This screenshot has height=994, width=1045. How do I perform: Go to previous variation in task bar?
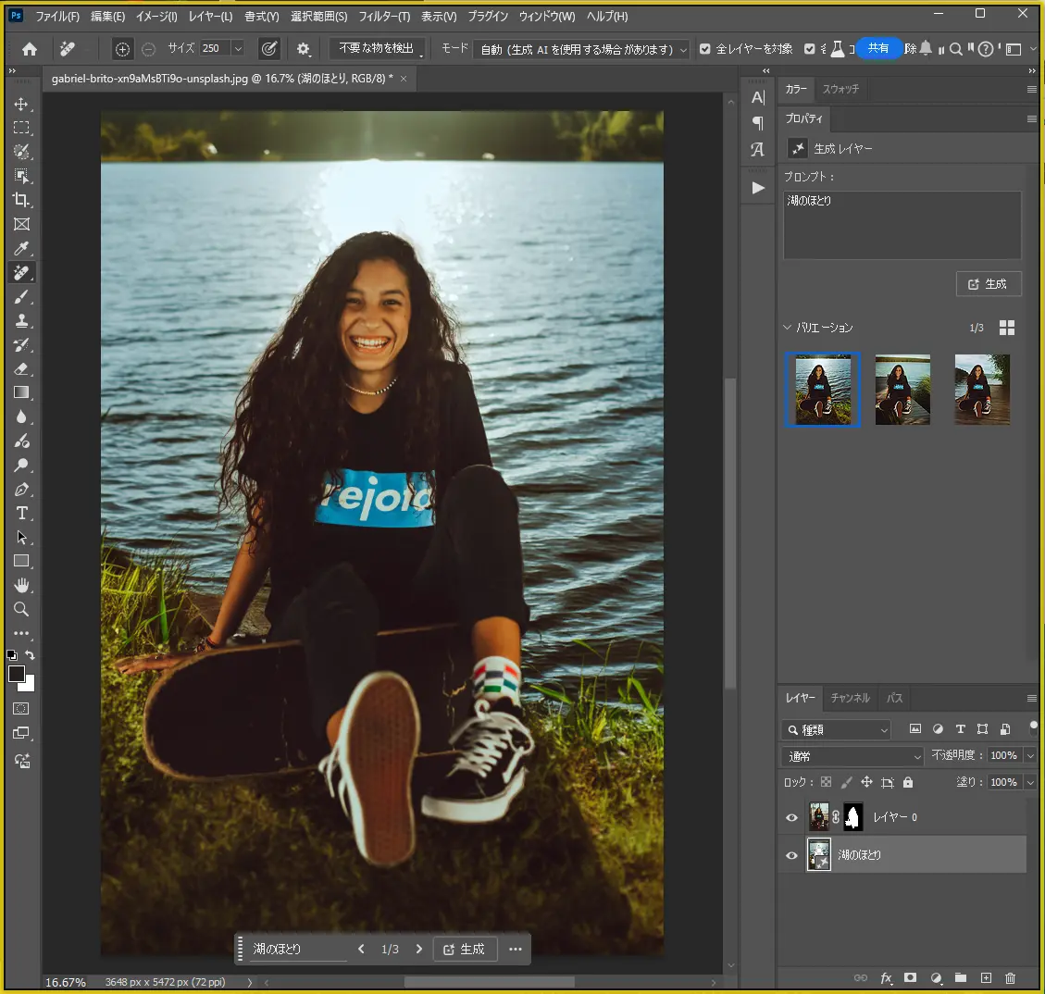click(x=361, y=950)
